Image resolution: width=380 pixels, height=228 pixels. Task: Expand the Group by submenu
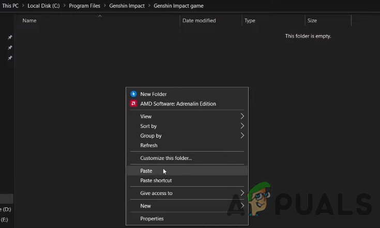point(187,136)
